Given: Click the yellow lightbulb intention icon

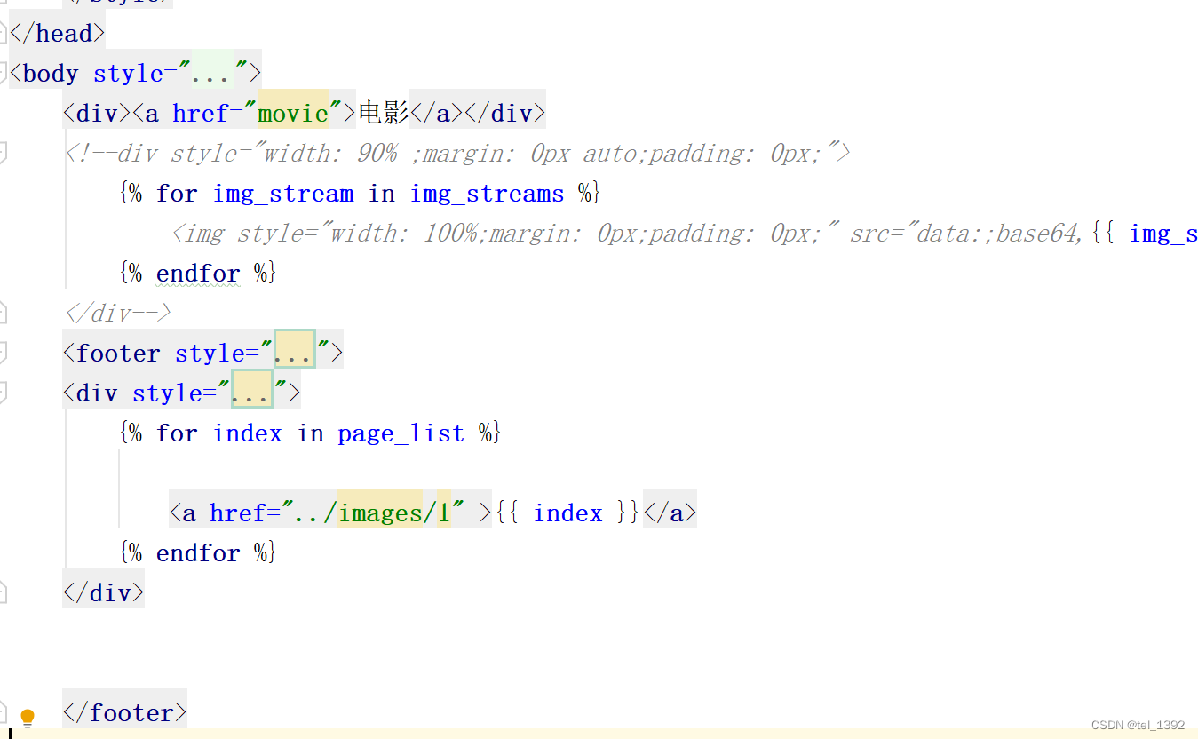Looking at the screenshot, I should (x=28, y=718).
